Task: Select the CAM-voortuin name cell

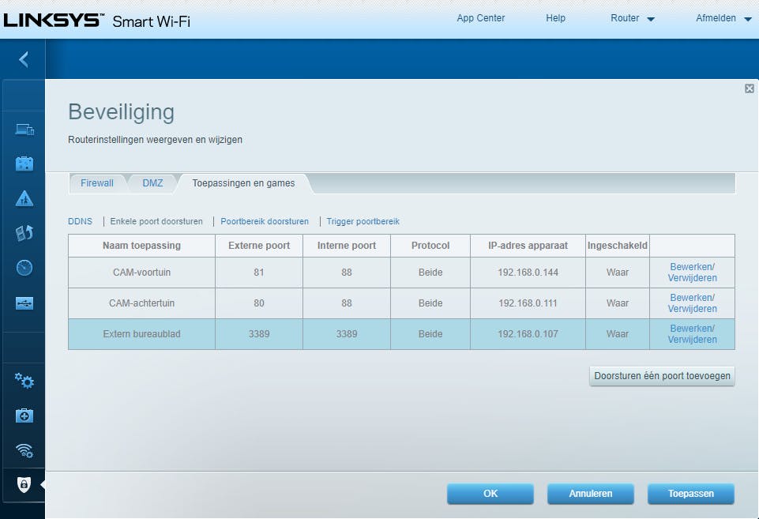Action: point(142,272)
